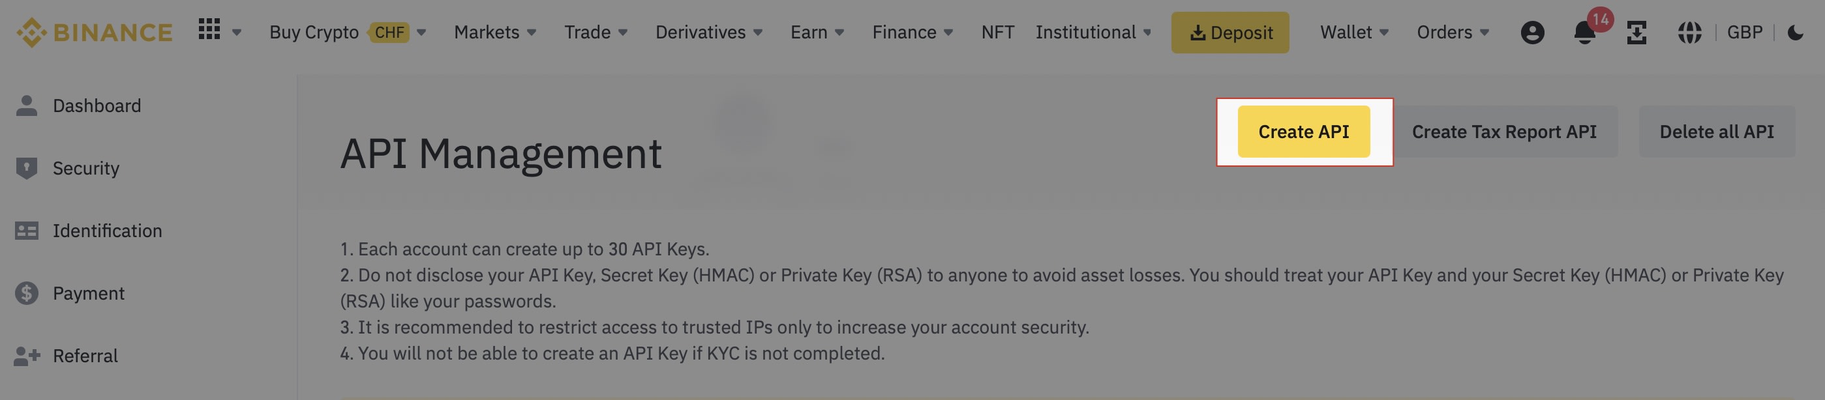The width and height of the screenshot is (1825, 400).
Task: Open the NFT menu item
Action: [997, 33]
